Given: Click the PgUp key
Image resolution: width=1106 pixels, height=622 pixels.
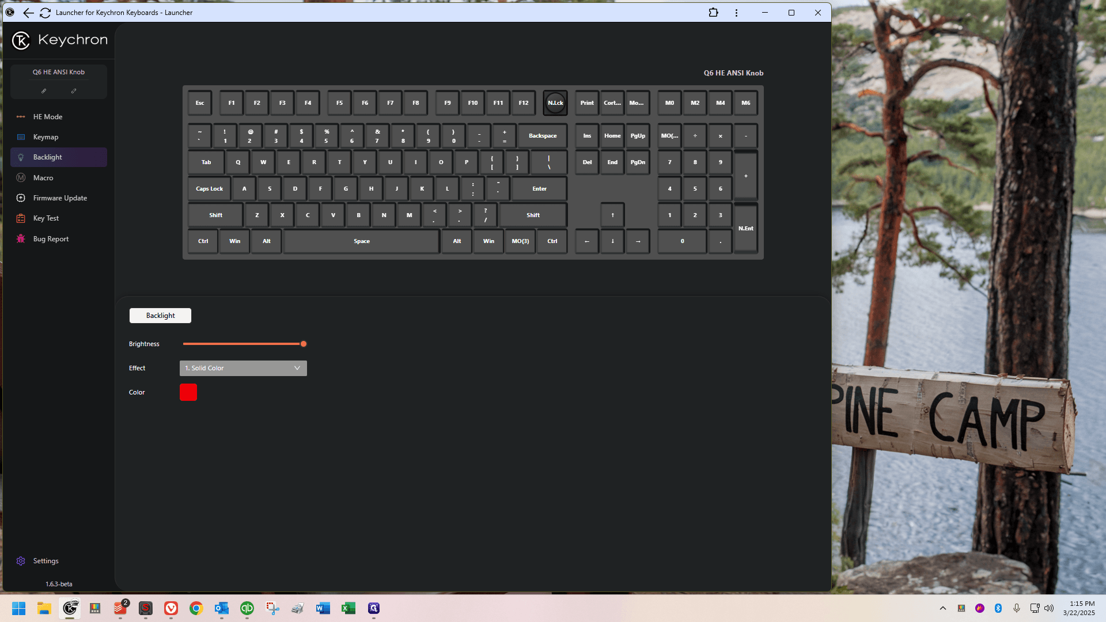Looking at the screenshot, I should click(x=638, y=136).
